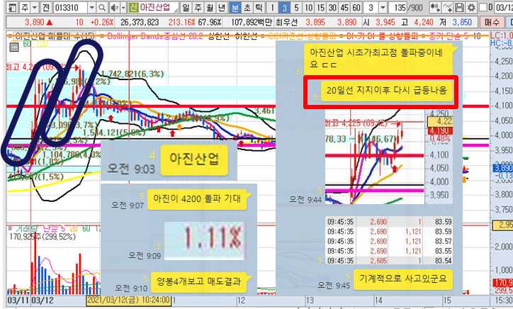The image size is (513, 309).
Task: Click the stock code field 013310
Action: [x=69, y=7]
